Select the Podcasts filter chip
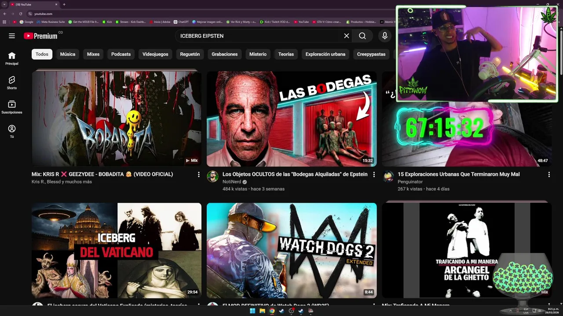 tap(121, 54)
